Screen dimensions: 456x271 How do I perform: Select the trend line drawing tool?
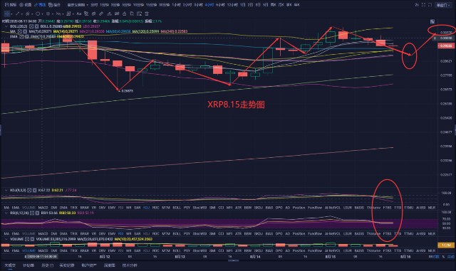17,14
